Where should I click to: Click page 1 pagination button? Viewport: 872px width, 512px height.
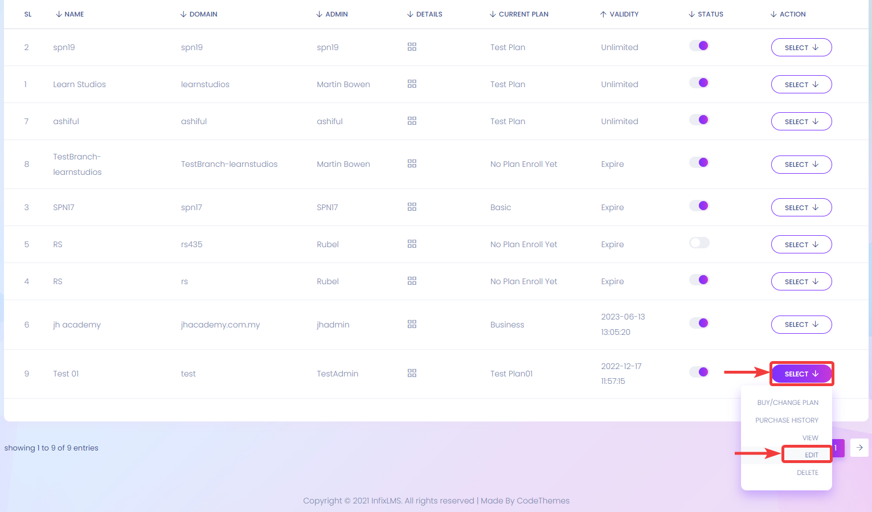click(x=837, y=448)
